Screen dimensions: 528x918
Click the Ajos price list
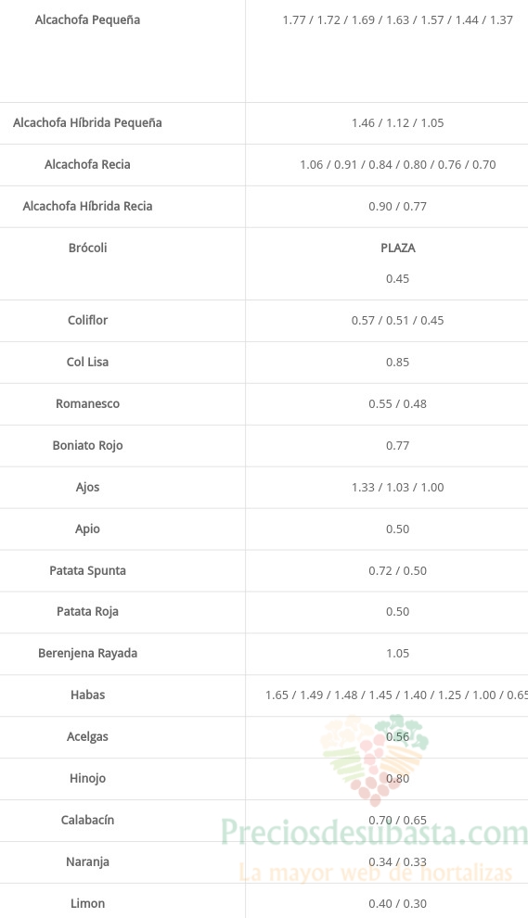pyautogui.click(x=397, y=488)
